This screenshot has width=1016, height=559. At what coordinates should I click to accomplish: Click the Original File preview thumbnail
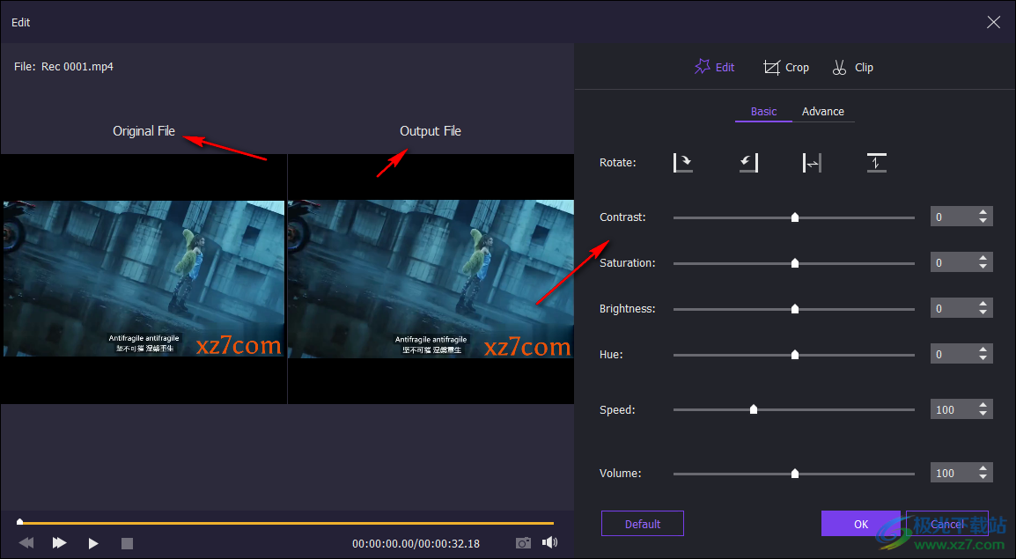coord(144,278)
